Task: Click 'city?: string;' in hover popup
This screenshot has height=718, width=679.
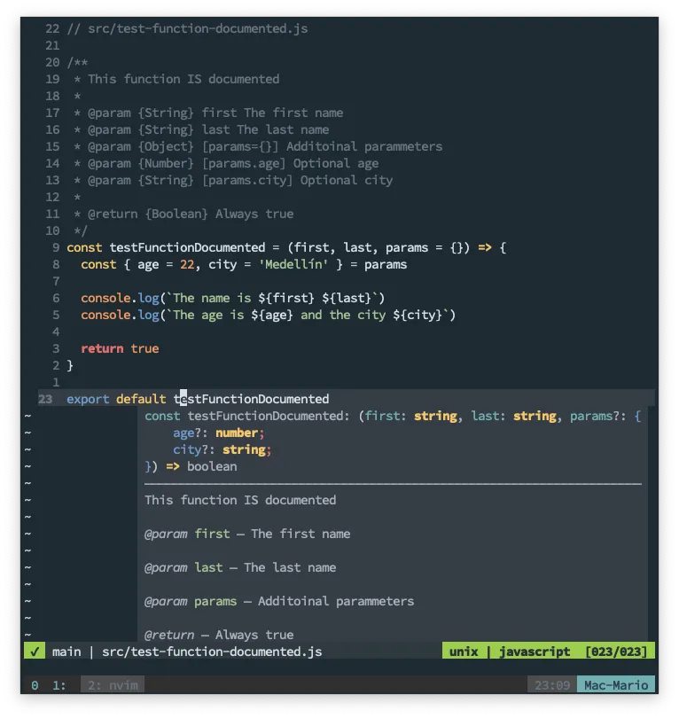Action: (x=222, y=449)
